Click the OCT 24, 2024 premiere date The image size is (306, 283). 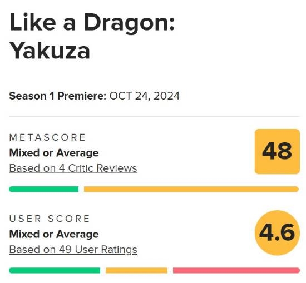tap(145, 96)
